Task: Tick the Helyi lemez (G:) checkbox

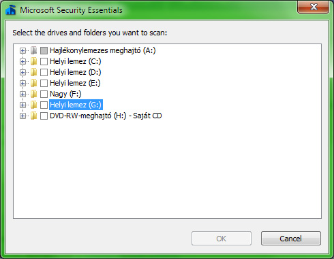Action: point(44,105)
